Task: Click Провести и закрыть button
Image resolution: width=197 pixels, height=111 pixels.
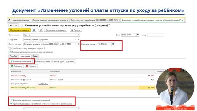Action: pyautogui.click(x=19, y=30)
